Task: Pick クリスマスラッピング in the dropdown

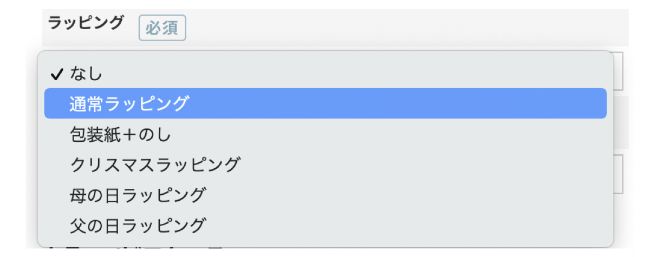Action: point(155,164)
